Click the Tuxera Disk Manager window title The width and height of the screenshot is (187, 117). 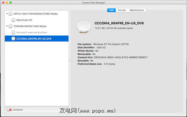(x=93, y=3)
